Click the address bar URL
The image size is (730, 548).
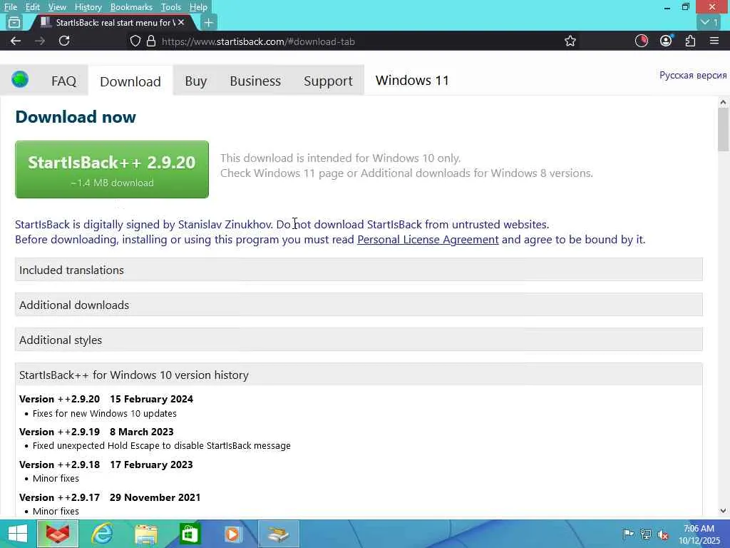click(x=258, y=41)
